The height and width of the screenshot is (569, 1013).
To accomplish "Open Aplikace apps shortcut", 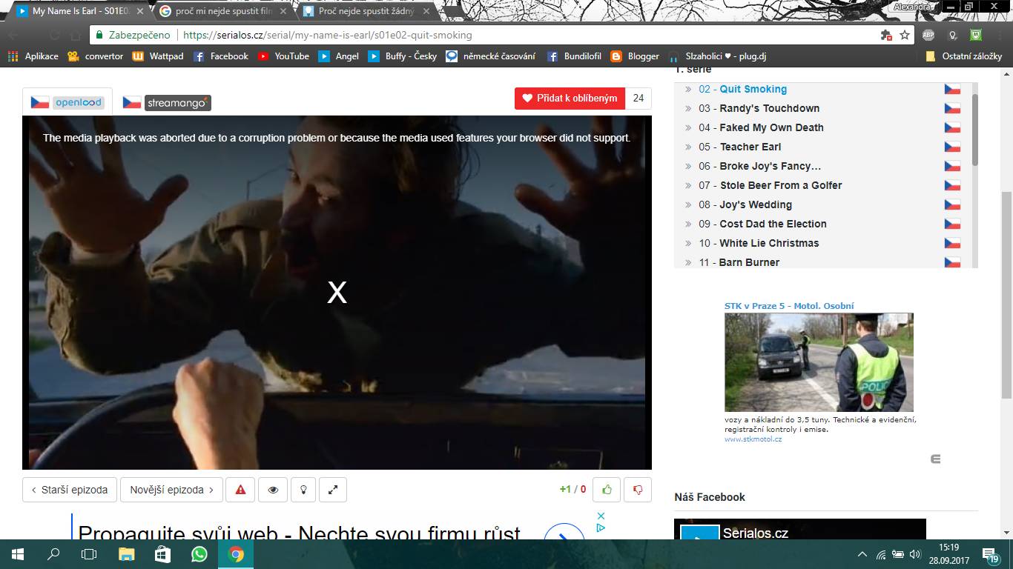I will click(33, 56).
